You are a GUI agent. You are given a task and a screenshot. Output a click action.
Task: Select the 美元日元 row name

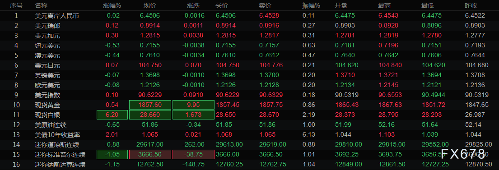point(47,65)
